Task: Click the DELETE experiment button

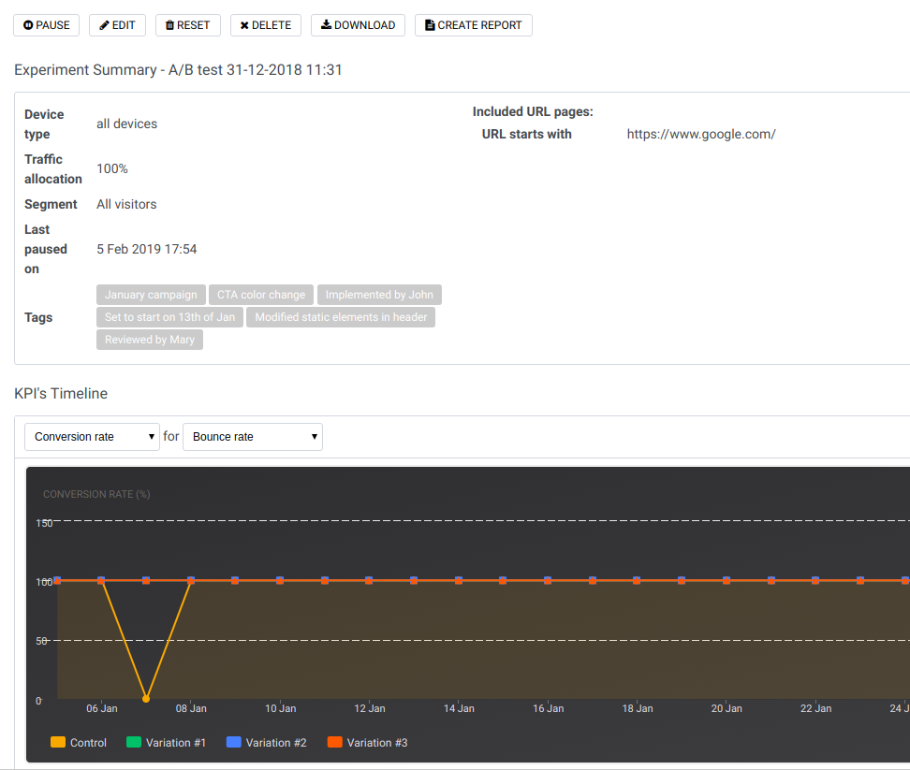Action: click(266, 25)
